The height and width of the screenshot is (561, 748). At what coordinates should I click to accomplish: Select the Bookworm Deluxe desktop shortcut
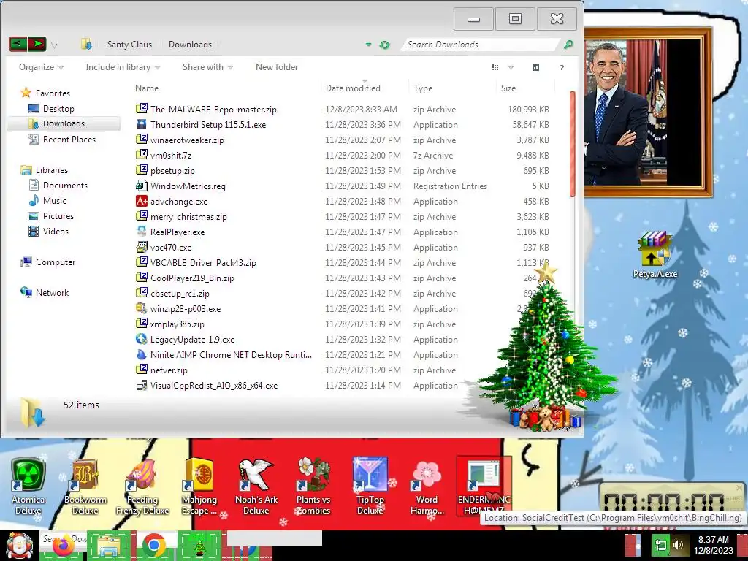click(x=85, y=486)
